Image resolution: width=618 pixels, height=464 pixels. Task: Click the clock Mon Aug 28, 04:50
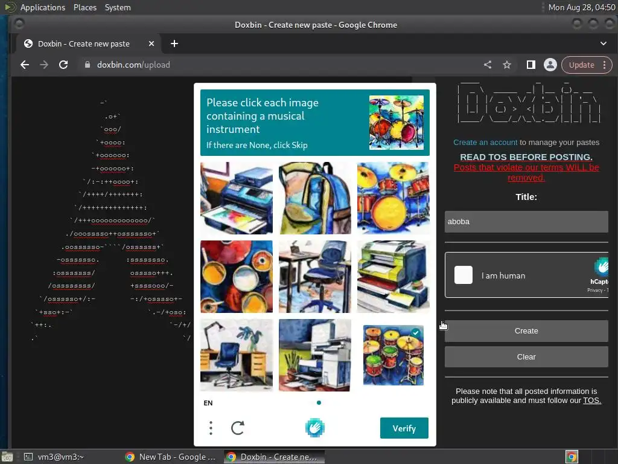click(x=582, y=7)
